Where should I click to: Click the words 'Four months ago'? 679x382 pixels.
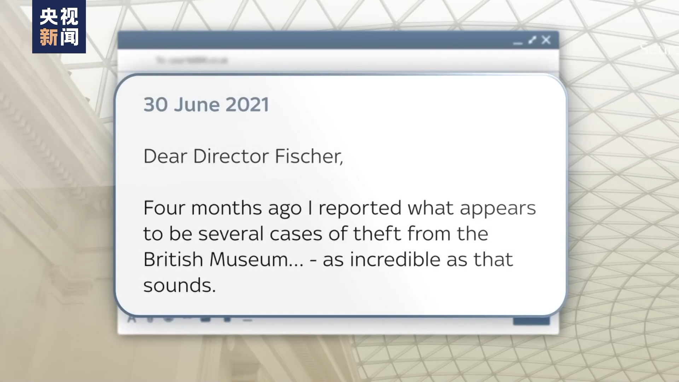pos(222,208)
